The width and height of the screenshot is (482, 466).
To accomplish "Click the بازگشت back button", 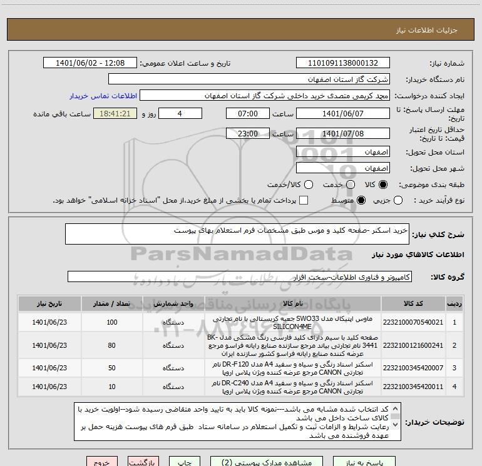I will [x=143, y=462].
